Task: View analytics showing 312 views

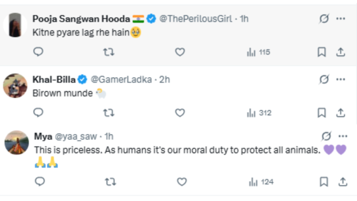Action: point(259,113)
